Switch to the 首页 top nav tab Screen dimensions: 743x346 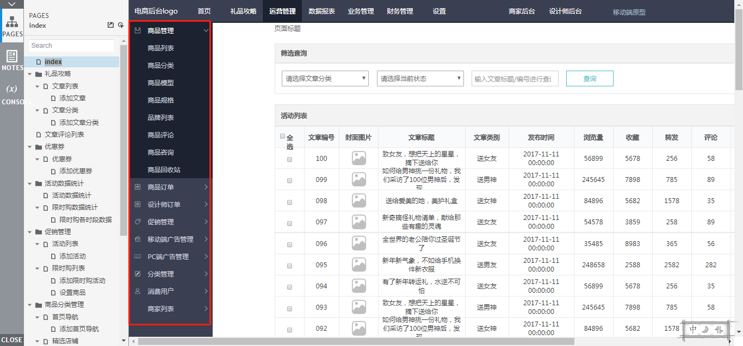tap(205, 11)
